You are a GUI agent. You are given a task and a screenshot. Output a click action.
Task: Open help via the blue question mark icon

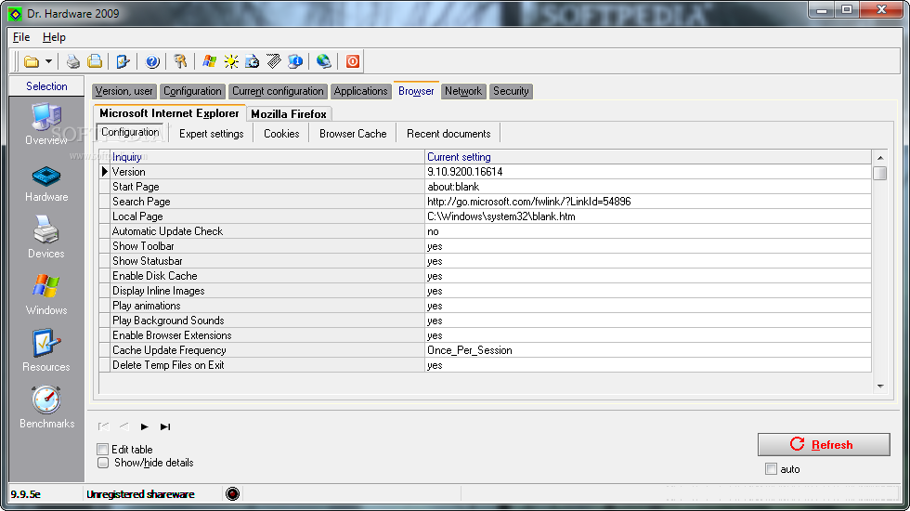(152, 61)
